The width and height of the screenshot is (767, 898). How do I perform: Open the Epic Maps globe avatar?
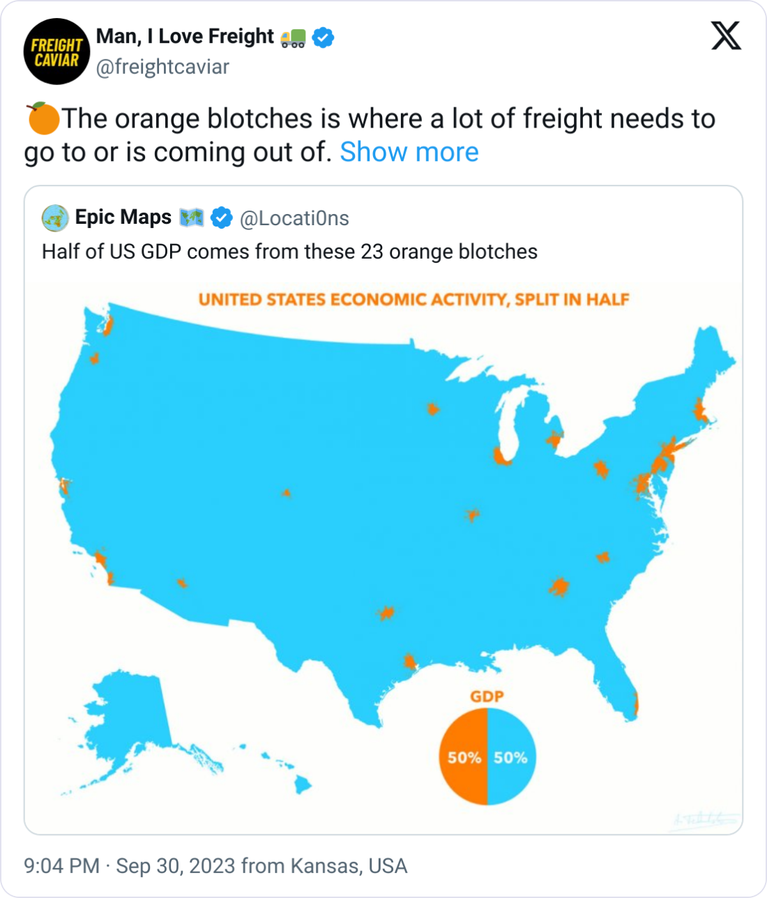55,218
